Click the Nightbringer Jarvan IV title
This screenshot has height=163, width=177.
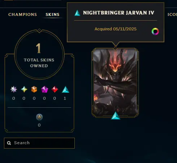(x=118, y=13)
